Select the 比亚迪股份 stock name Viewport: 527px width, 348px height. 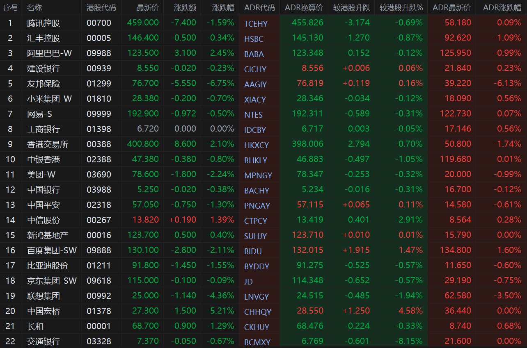tap(48, 266)
